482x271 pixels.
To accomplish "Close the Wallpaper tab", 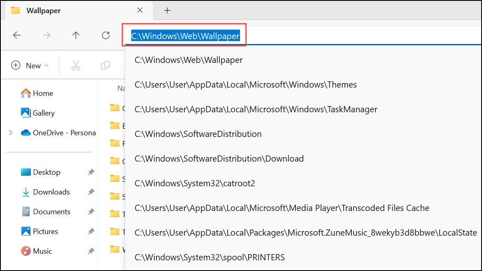I will [140, 10].
